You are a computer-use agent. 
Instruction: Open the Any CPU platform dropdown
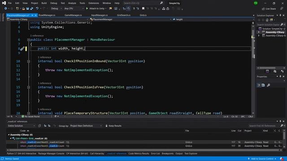click(74, 8)
